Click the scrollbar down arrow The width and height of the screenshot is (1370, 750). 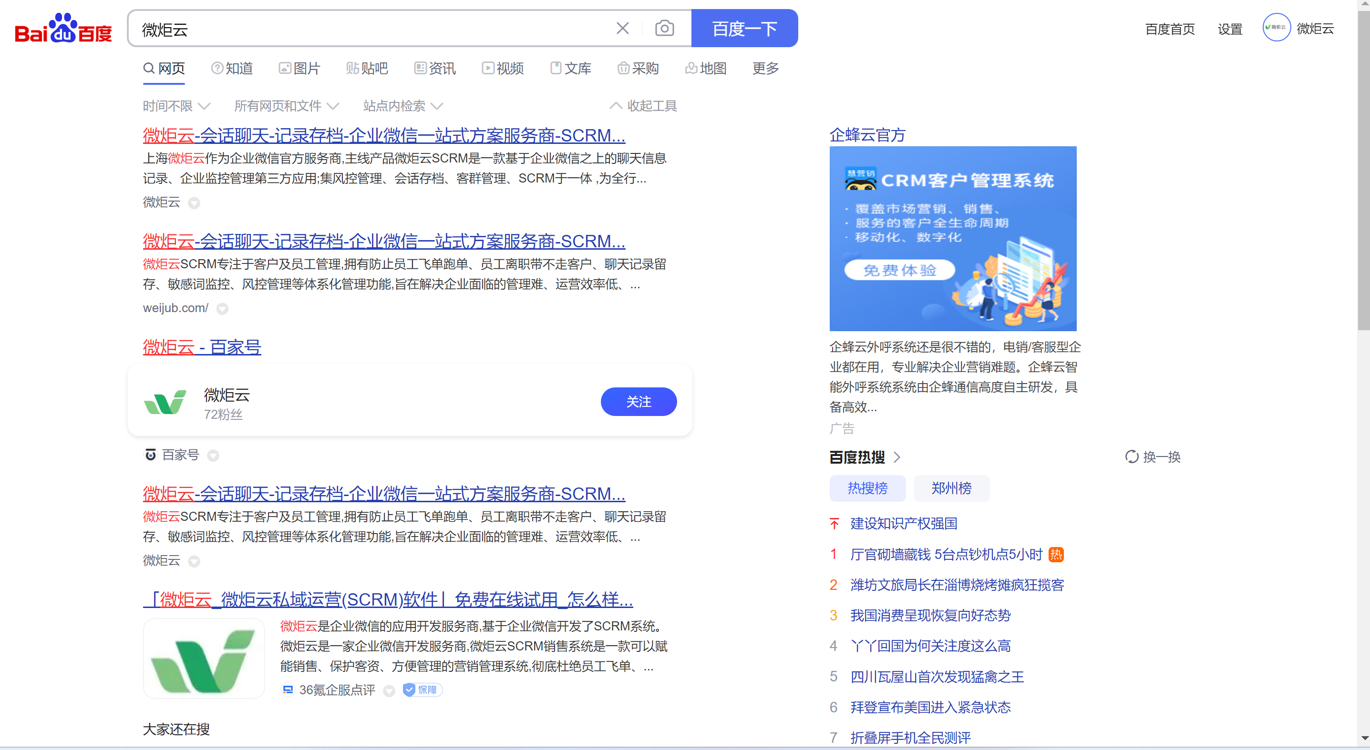click(1363, 738)
